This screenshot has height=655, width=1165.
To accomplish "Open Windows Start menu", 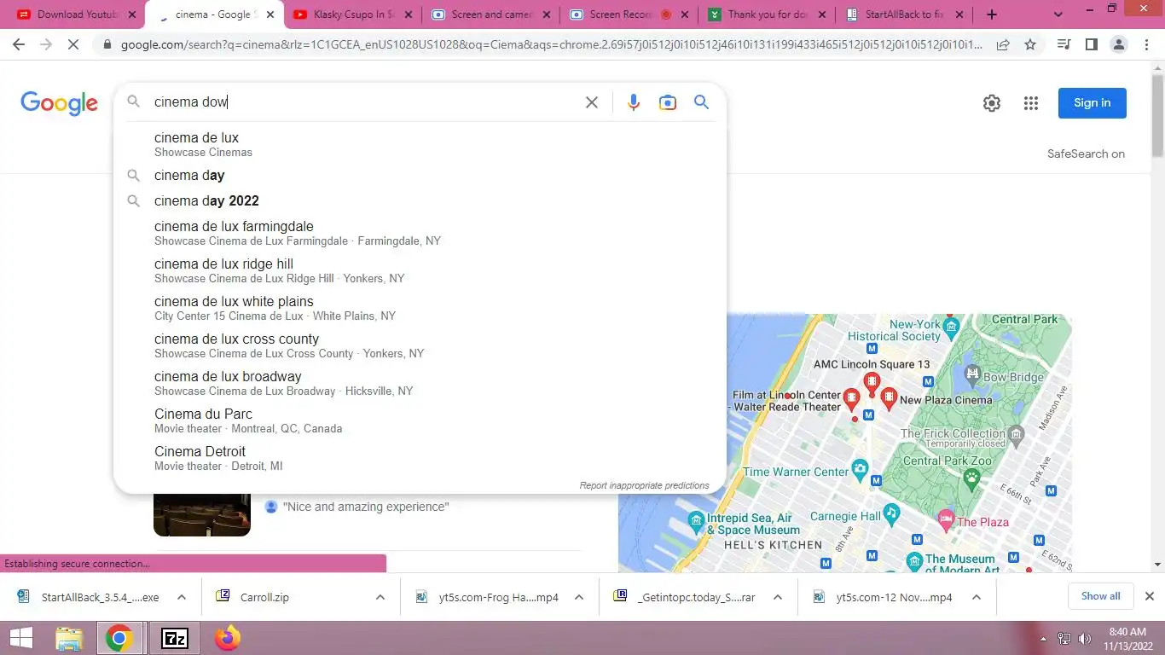I will click(x=20, y=638).
